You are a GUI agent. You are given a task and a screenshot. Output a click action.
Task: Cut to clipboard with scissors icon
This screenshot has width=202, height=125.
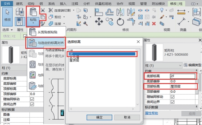[43, 10]
